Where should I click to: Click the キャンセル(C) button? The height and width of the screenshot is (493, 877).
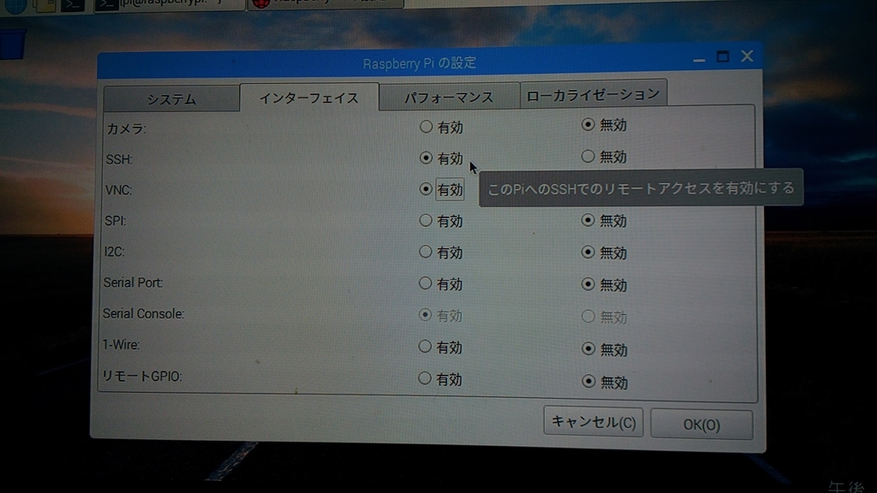594,421
